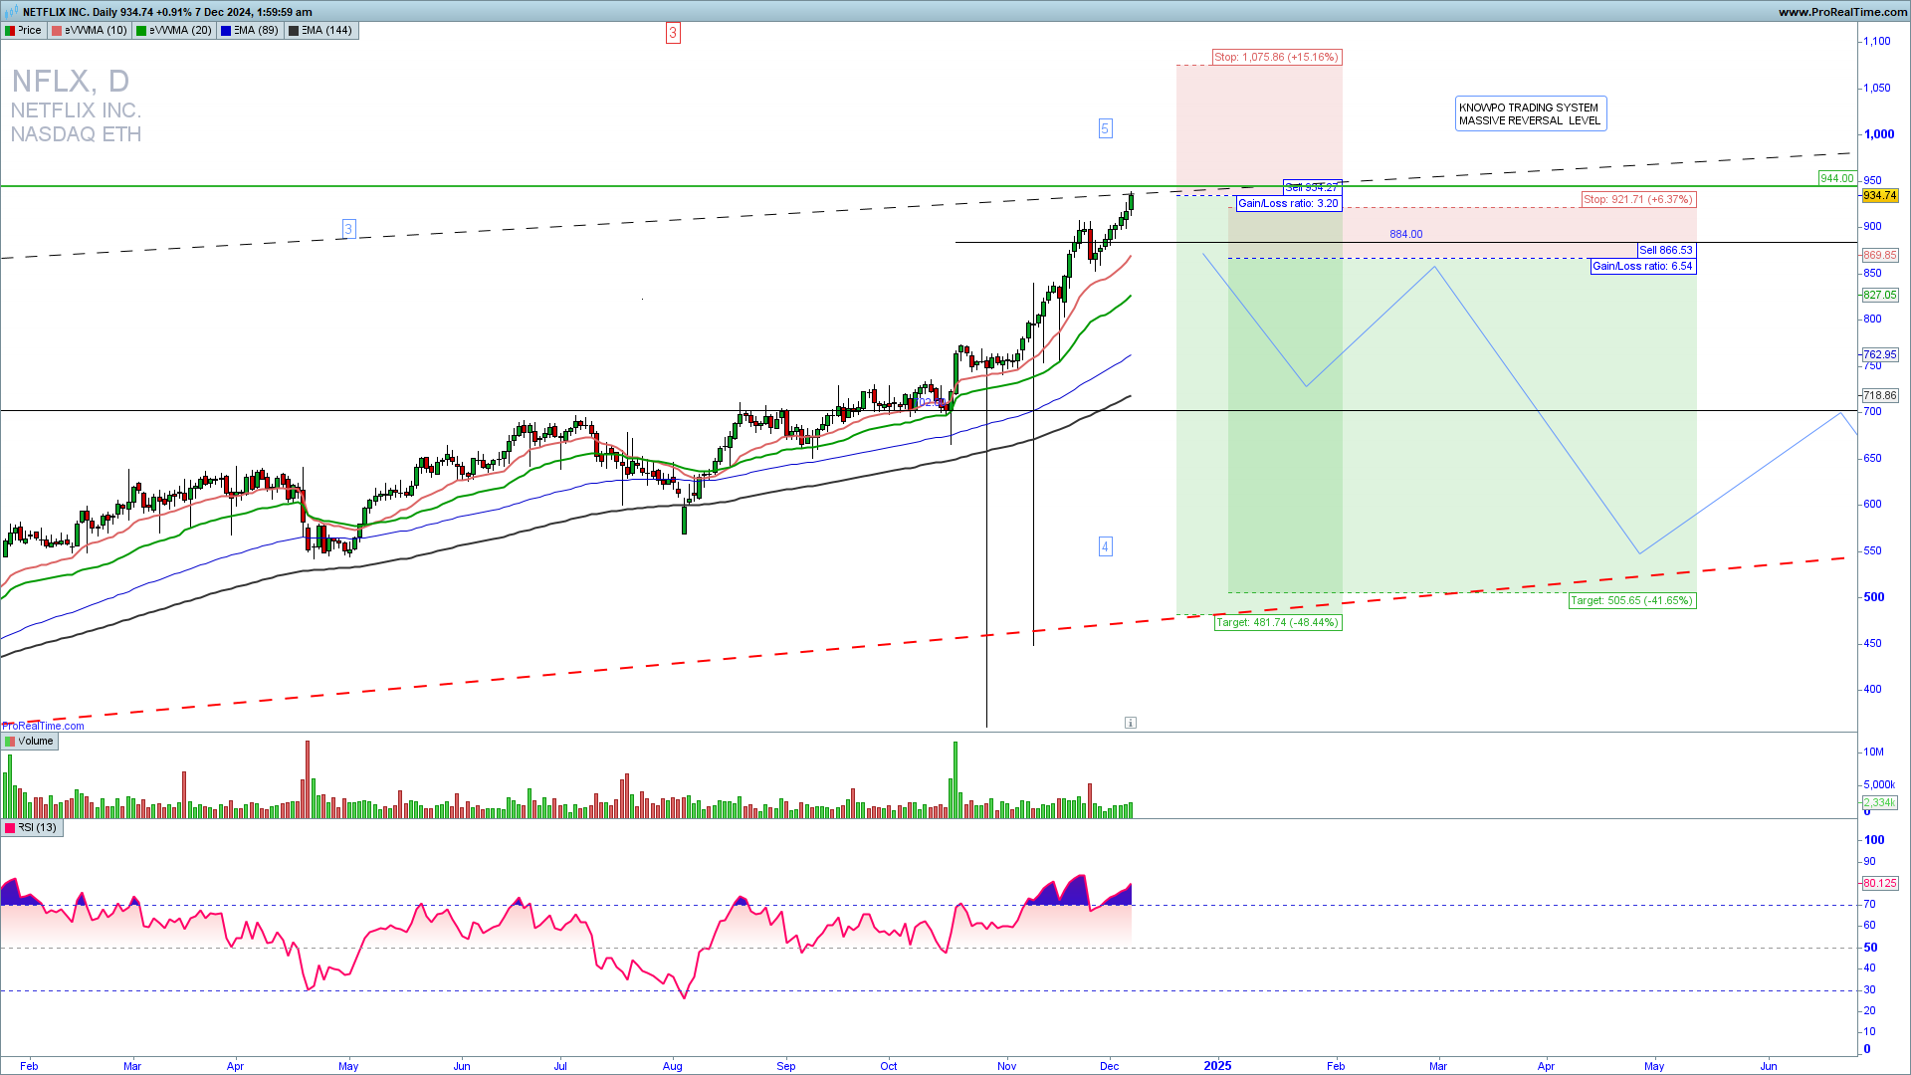Select the red wave 3 label at top
The width and height of the screenshot is (1911, 1075).
[673, 33]
